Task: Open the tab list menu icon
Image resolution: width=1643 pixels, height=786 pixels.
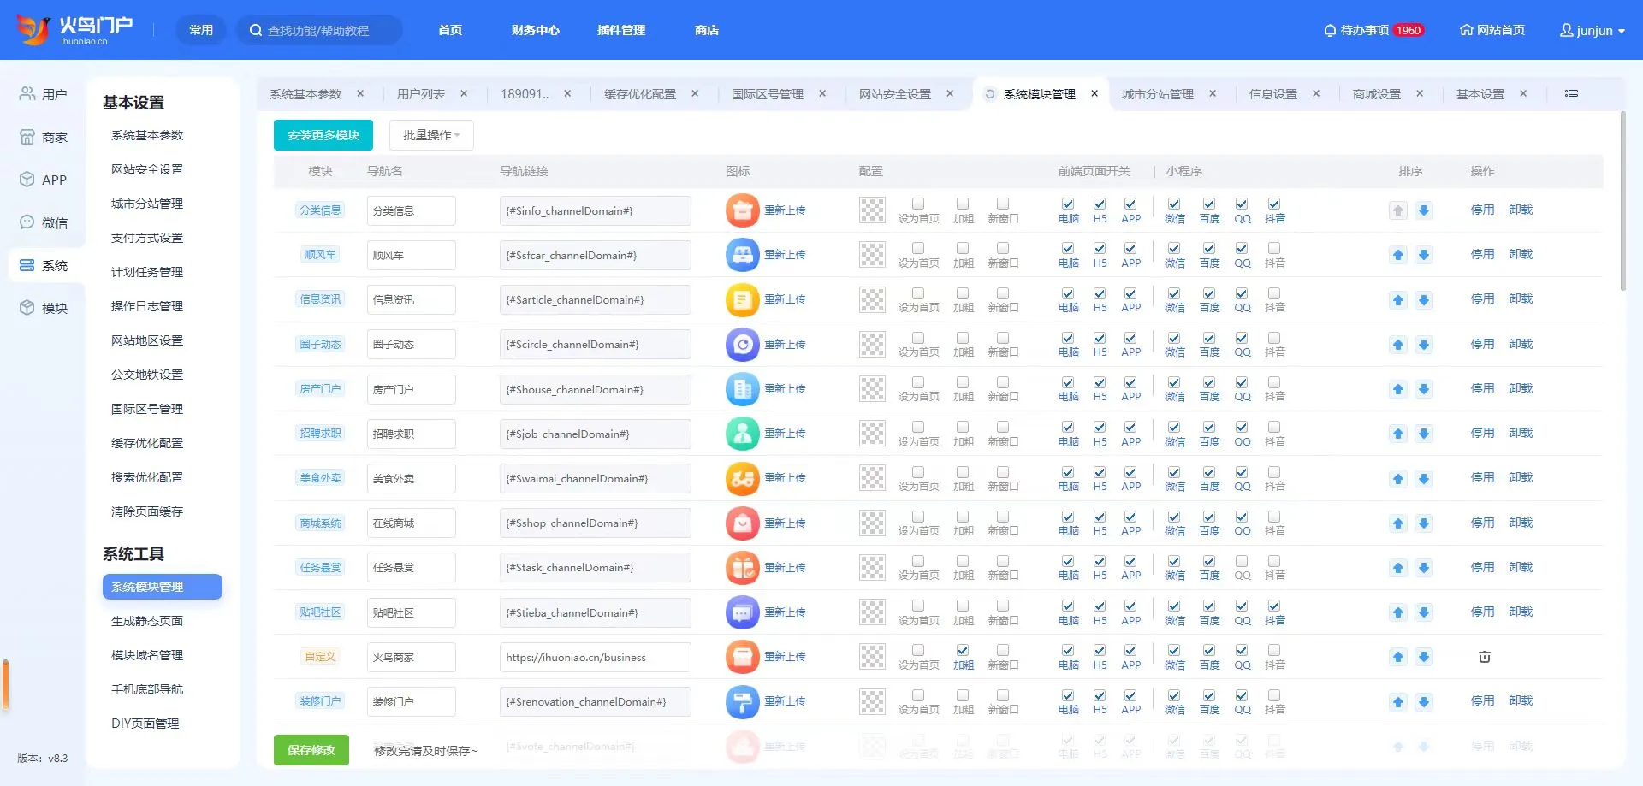Action: (x=1571, y=93)
